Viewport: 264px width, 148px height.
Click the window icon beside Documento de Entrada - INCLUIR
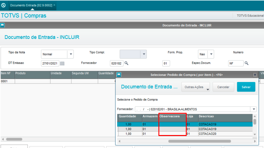point(2,25)
